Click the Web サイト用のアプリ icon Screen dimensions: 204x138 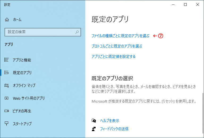[6, 98]
